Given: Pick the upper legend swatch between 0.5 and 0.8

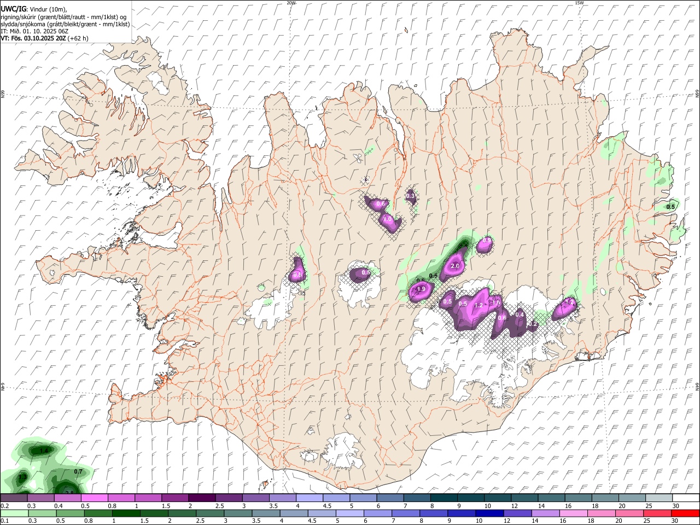Looking at the screenshot, I should click(x=94, y=498).
